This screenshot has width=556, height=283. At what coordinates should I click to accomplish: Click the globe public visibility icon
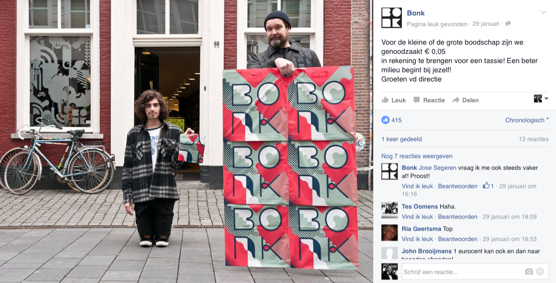pos(508,24)
